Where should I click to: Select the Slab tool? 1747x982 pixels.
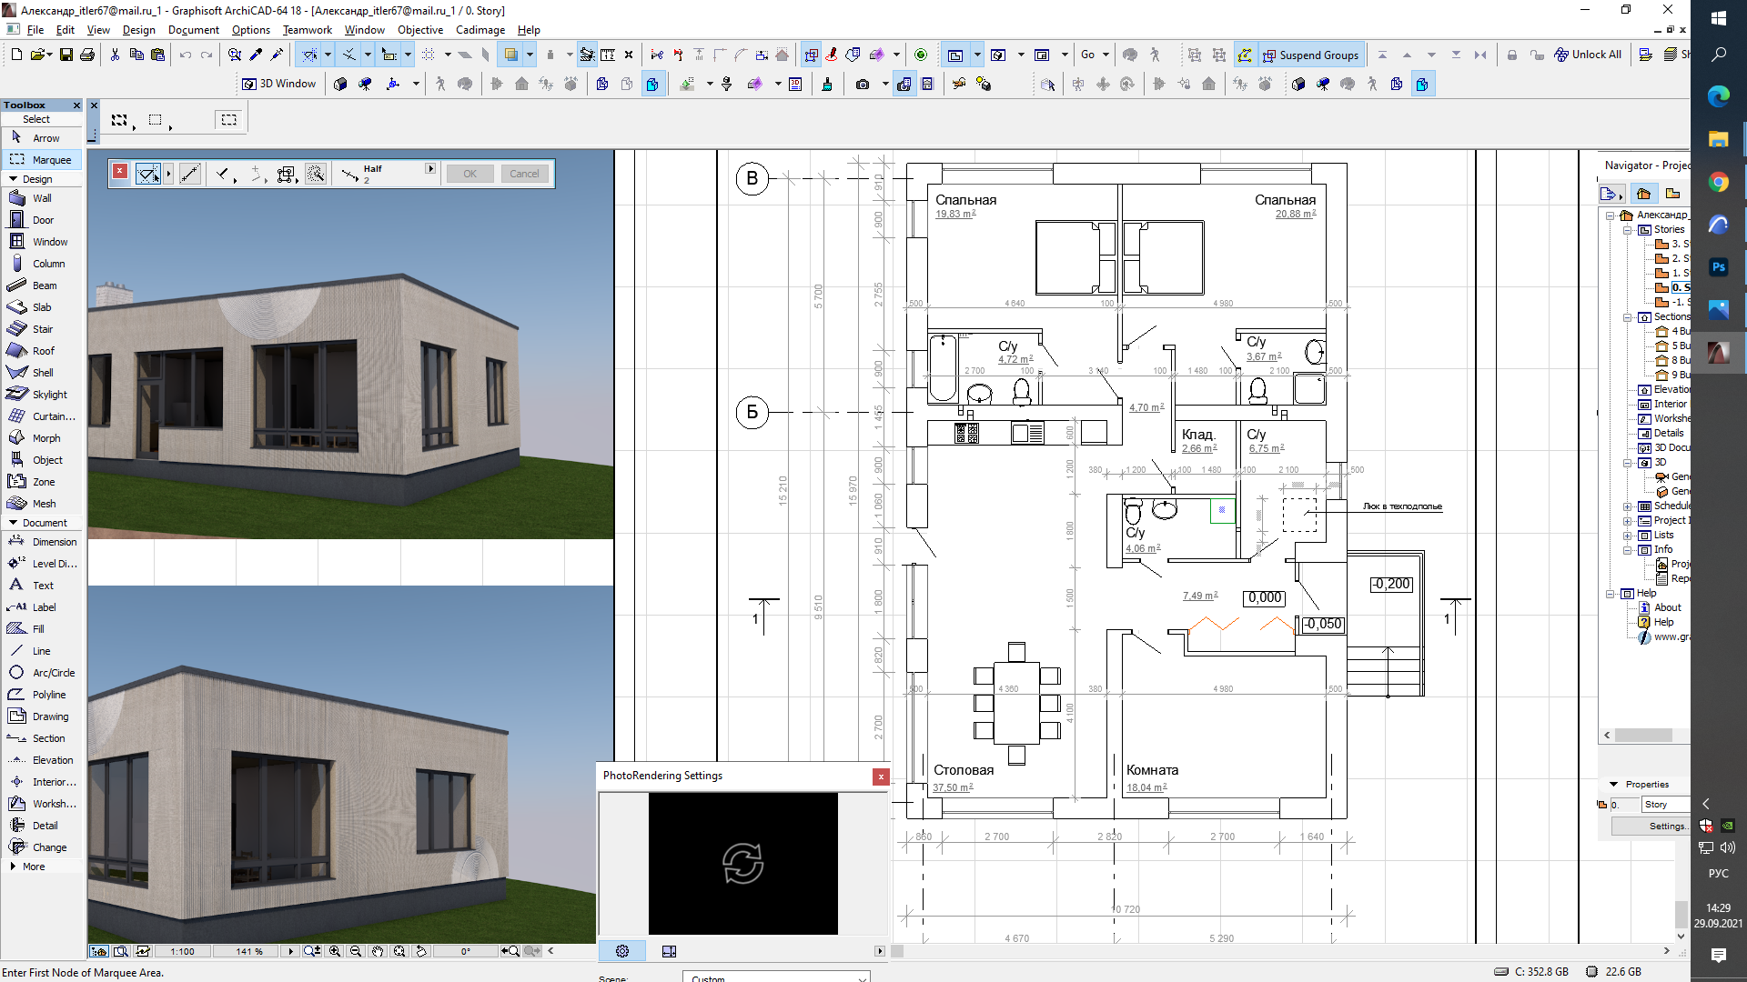click(x=42, y=307)
